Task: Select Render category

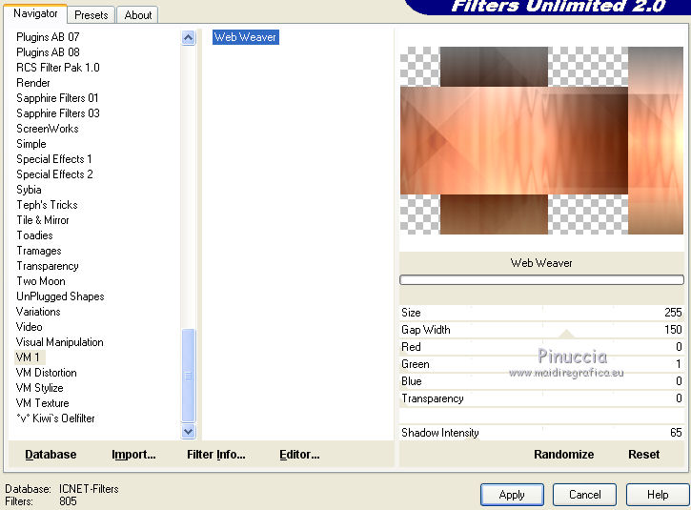Action: [x=33, y=83]
